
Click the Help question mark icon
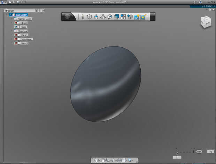200,2
